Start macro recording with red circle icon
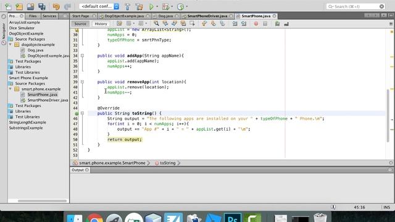 [256, 23]
